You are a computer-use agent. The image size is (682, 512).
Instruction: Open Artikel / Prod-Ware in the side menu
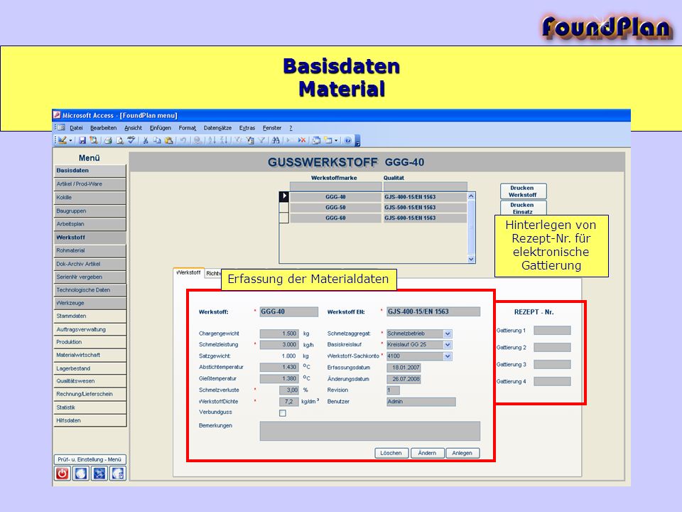[x=90, y=184]
